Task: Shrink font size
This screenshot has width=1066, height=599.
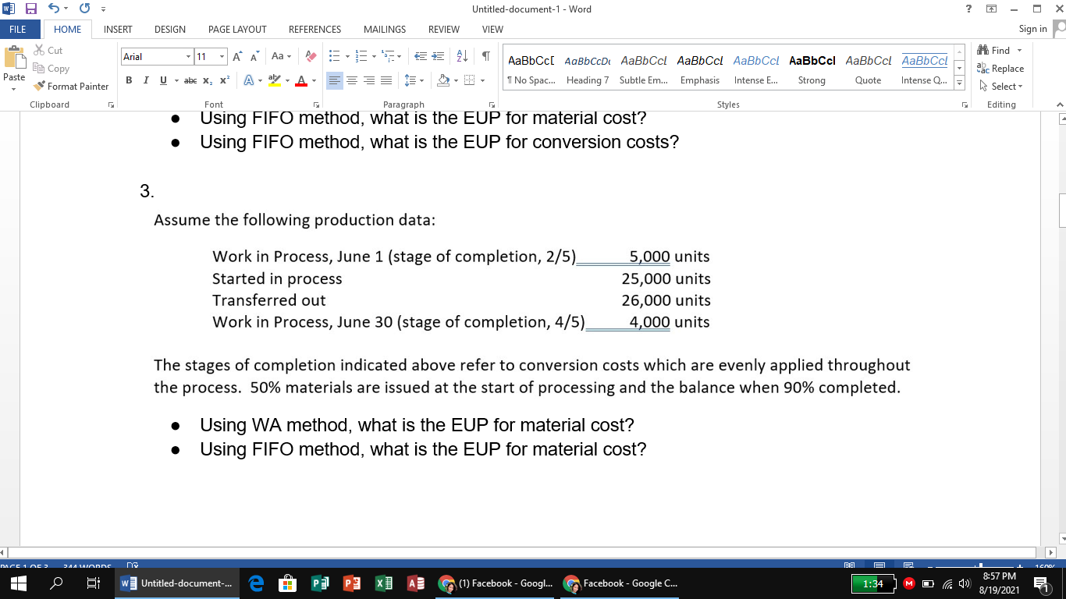Action: [255, 57]
